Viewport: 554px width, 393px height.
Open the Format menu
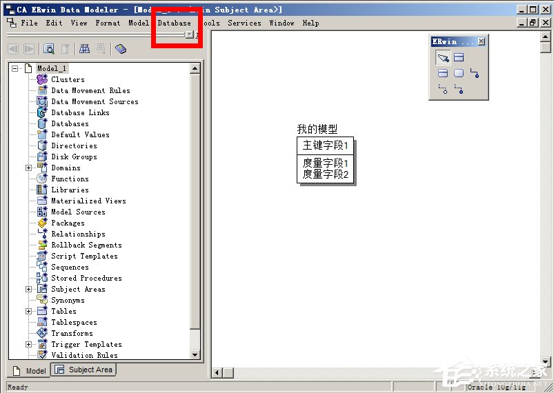(x=108, y=23)
